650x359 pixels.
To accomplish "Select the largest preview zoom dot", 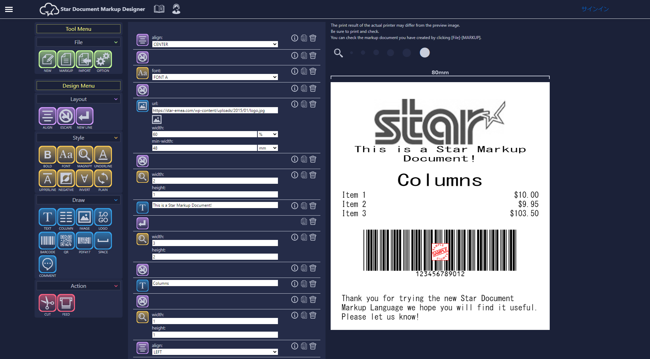I will (x=424, y=53).
